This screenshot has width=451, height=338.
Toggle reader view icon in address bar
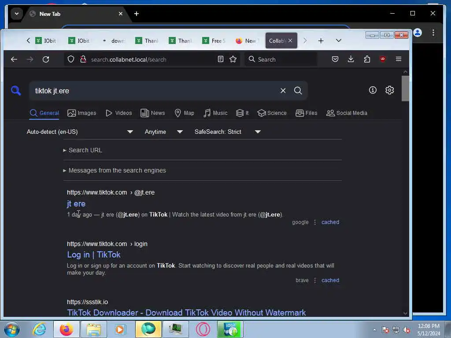click(221, 59)
